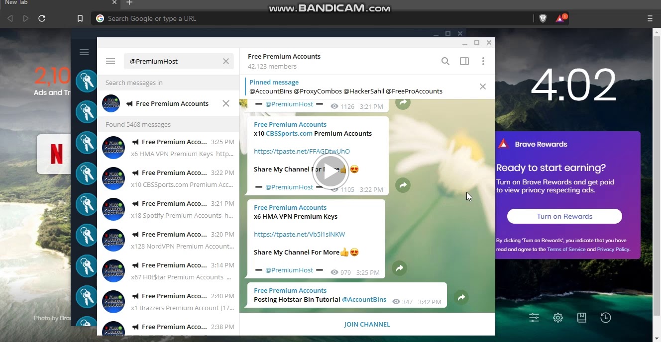Go back in Brave browser
The width and height of the screenshot is (661, 342).
[10, 18]
